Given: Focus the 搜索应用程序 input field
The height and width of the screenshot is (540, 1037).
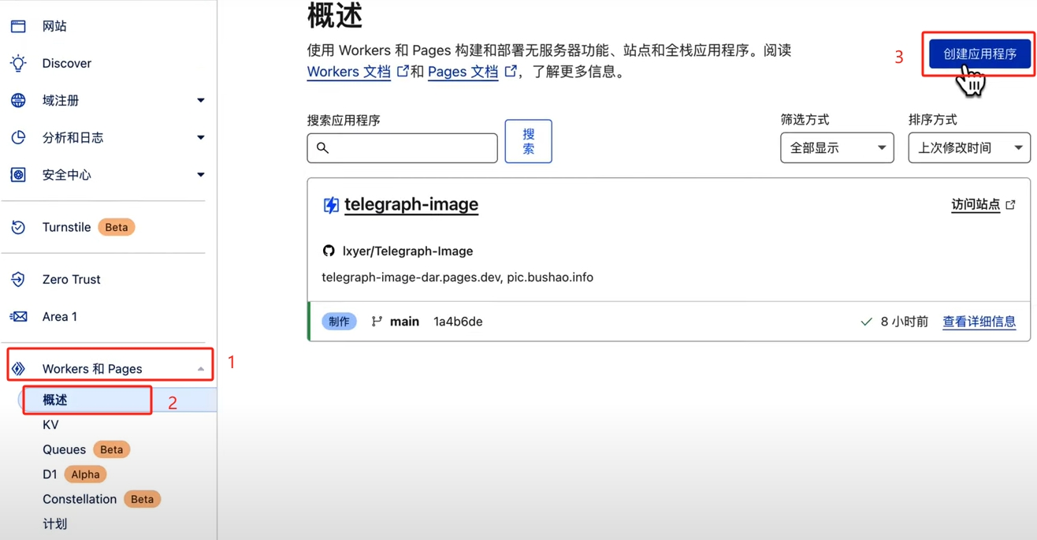Looking at the screenshot, I should tap(402, 147).
